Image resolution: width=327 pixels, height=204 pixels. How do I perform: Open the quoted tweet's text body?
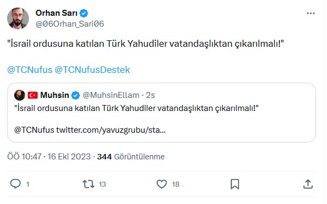pyautogui.click(x=136, y=108)
